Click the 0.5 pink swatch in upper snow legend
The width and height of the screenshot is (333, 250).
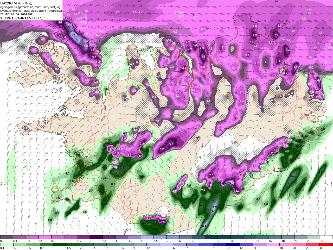pyautogui.click(x=45, y=237)
